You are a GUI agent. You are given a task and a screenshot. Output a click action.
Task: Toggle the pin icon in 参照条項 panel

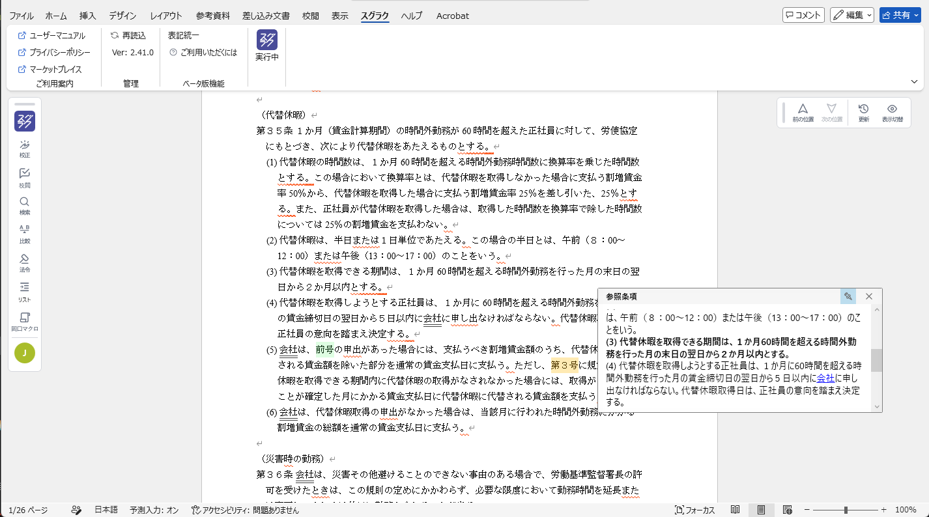point(848,296)
